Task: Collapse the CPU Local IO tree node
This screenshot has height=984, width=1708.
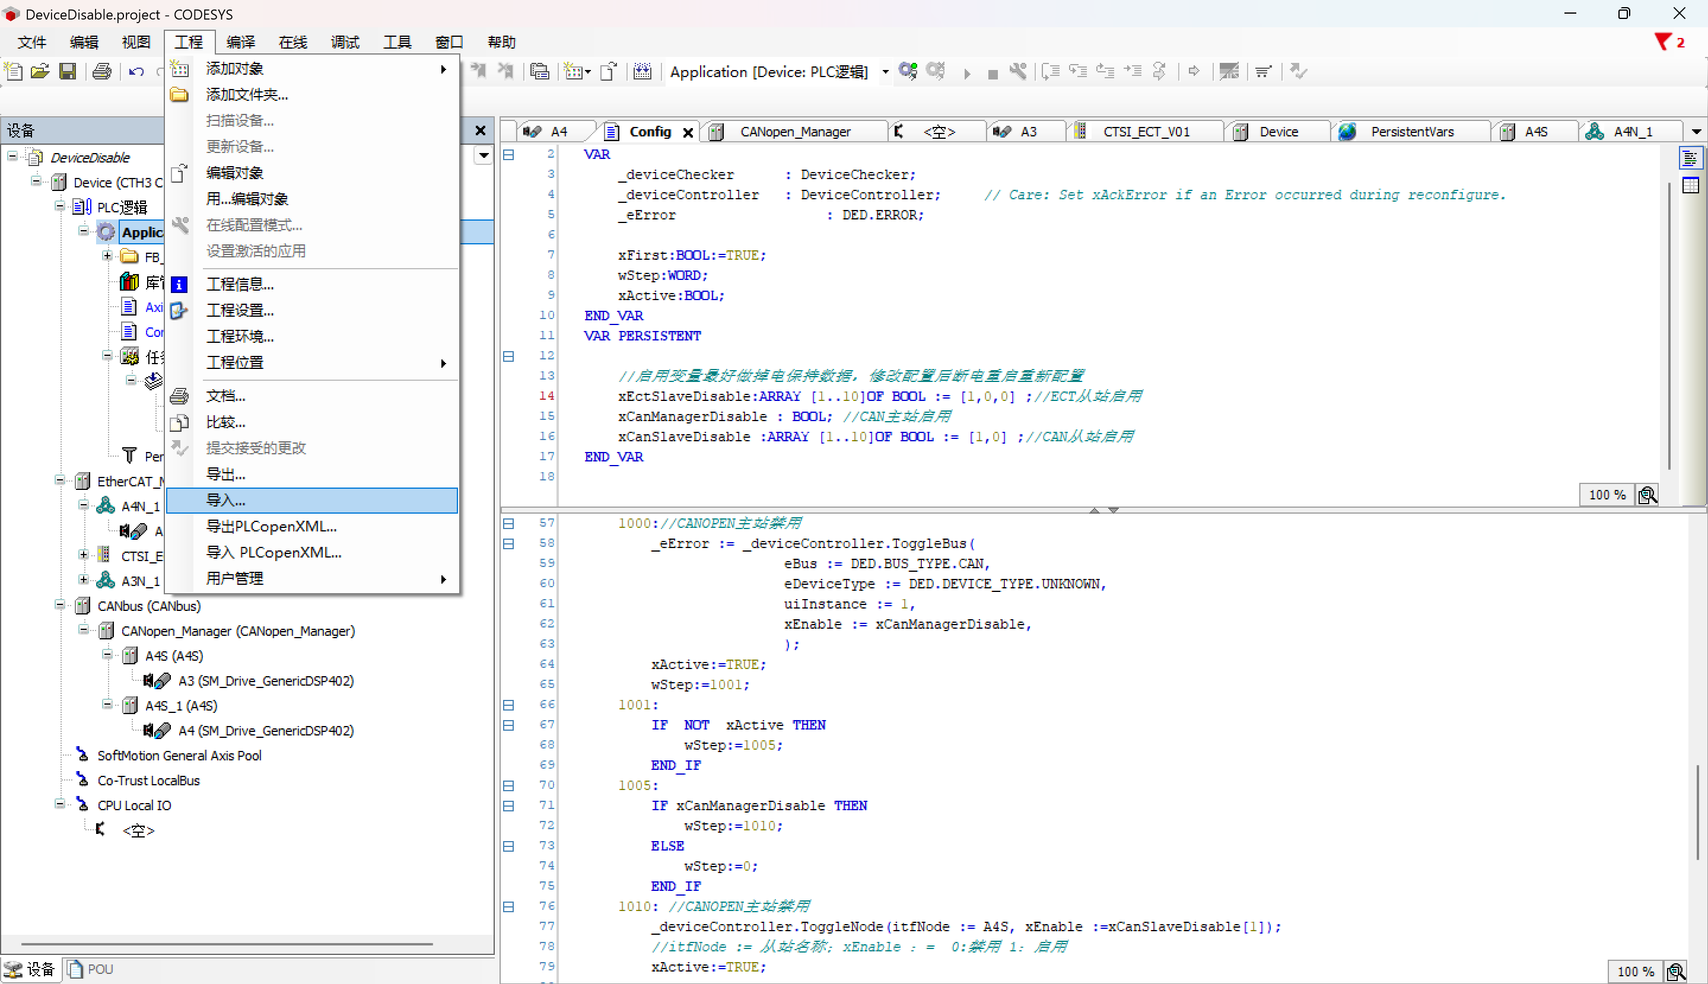Action: pos(60,804)
